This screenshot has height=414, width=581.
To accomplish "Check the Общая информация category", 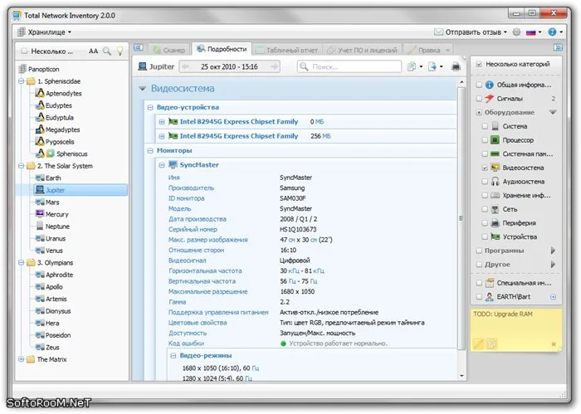I will 479,85.
